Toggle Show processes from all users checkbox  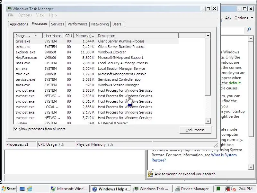coord(15,129)
